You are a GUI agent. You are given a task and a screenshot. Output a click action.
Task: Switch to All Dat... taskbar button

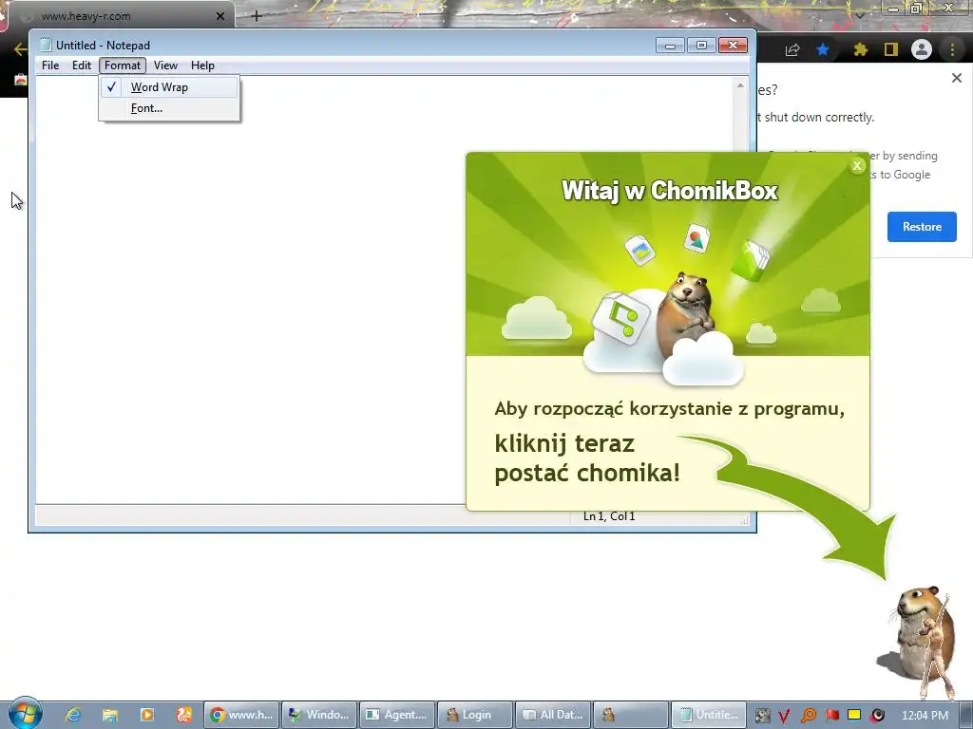pos(554,715)
